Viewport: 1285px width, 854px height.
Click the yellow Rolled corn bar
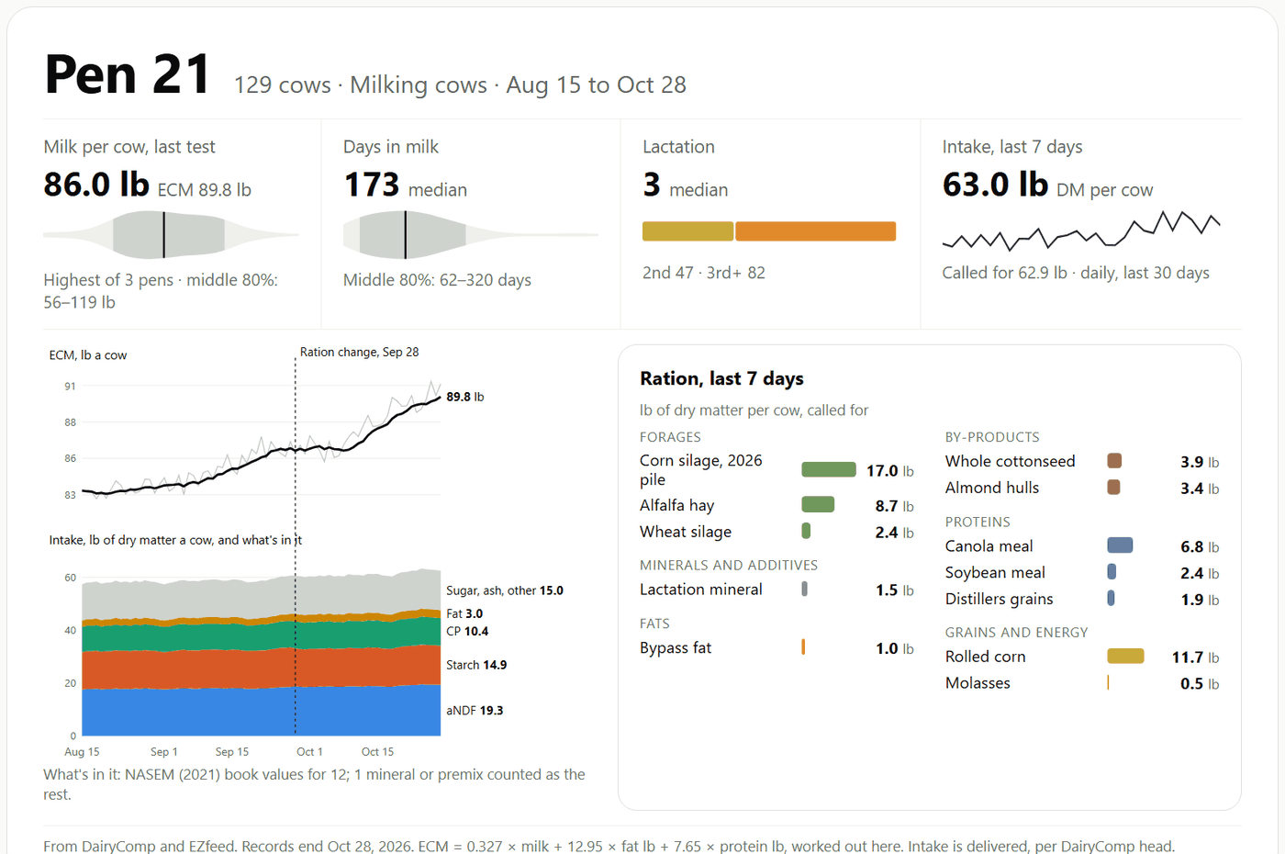(1125, 656)
